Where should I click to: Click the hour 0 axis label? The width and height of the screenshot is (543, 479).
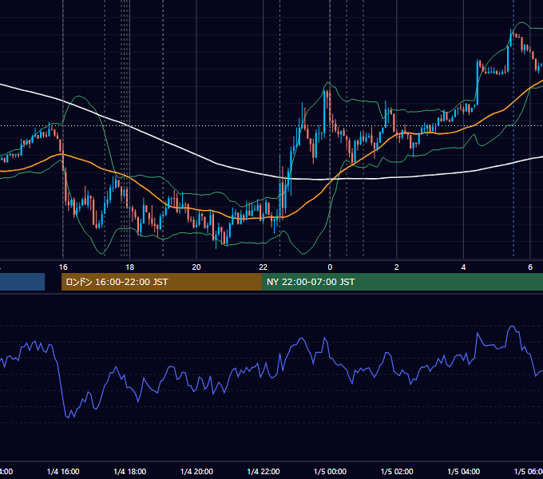(330, 267)
